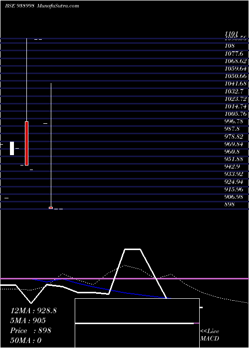The height and width of the screenshot is (348, 249).
Task: Click the 996.78 price axis label
Action: coord(234,122)
